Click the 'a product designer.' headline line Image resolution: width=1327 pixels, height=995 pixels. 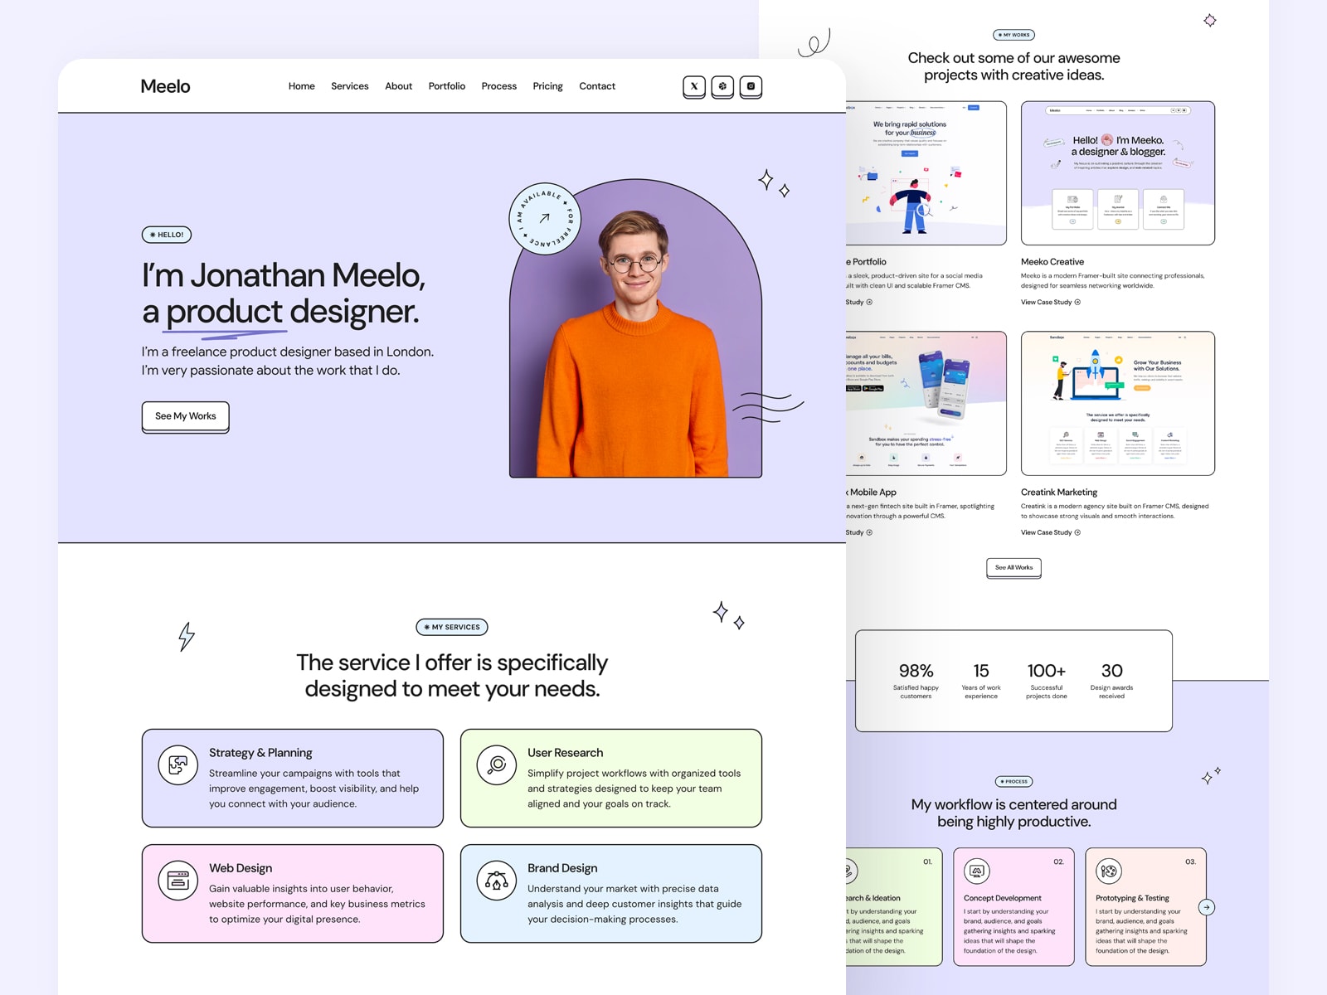(280, 312)
